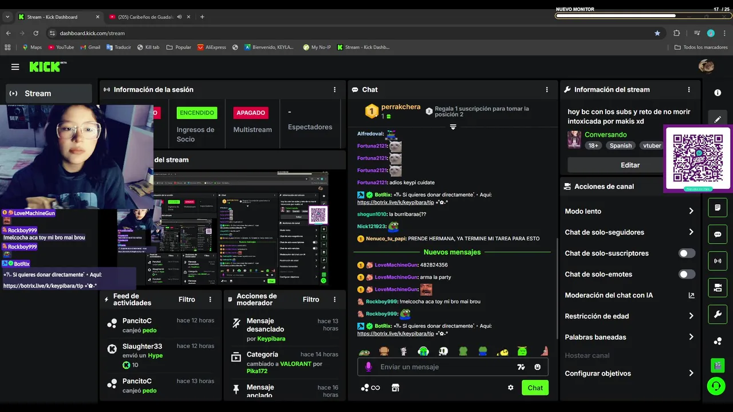Viewport: 733px width, 412px height.
Task: Expand Configurar objetivos options
Action: tap(630, 373)
